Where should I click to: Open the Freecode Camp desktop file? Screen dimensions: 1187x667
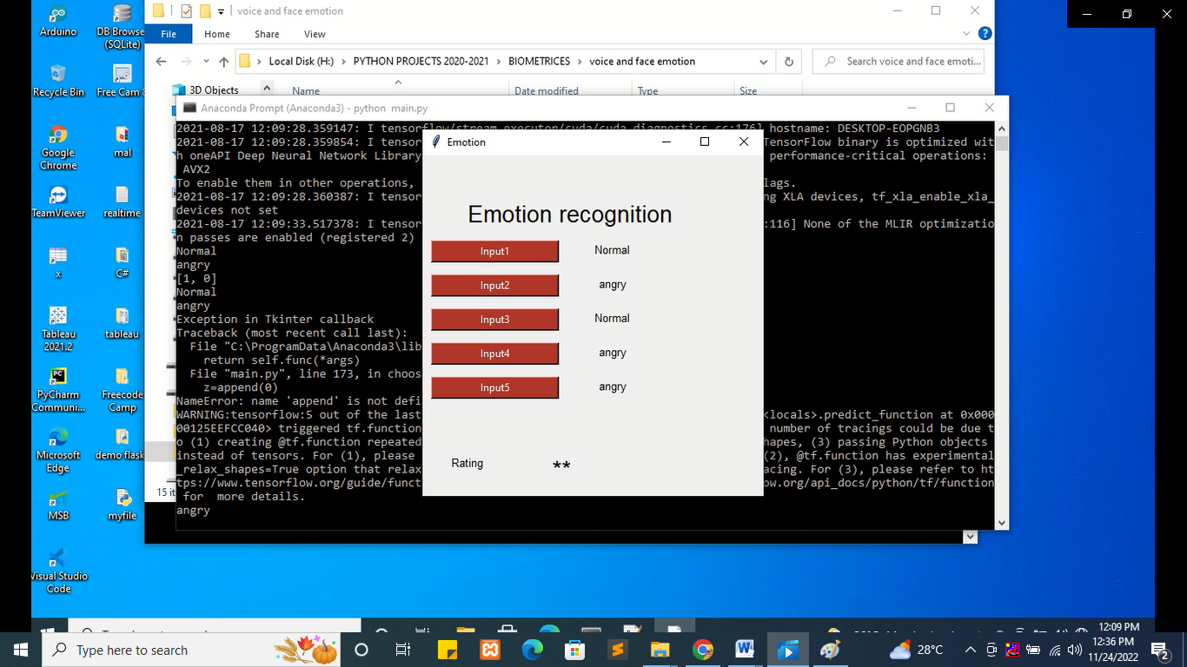pyautogui.click(x=123, y=389)
